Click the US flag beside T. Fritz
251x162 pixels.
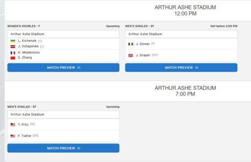coord(13,124)
